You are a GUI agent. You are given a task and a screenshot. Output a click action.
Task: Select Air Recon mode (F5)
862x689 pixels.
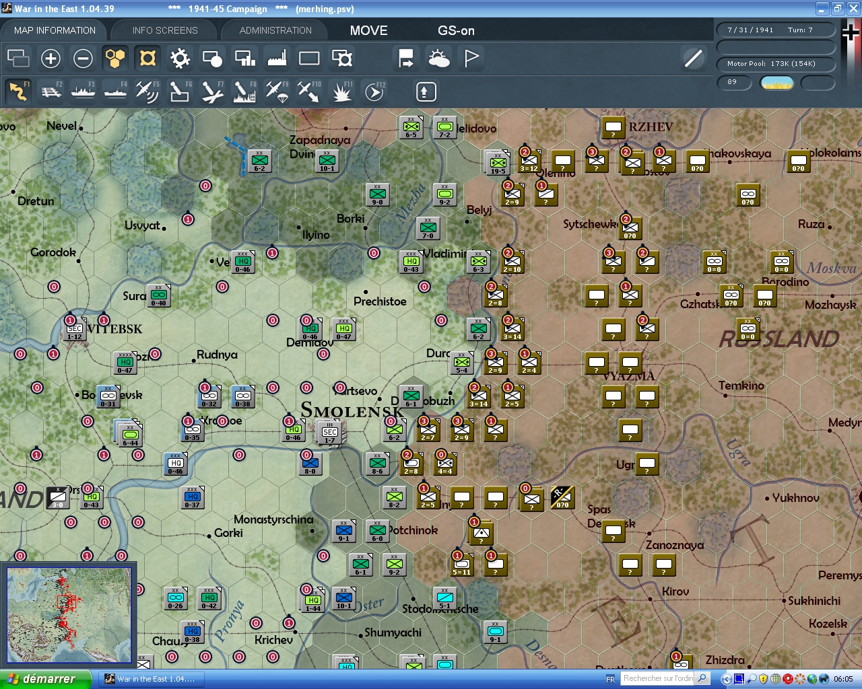(147, 91)
